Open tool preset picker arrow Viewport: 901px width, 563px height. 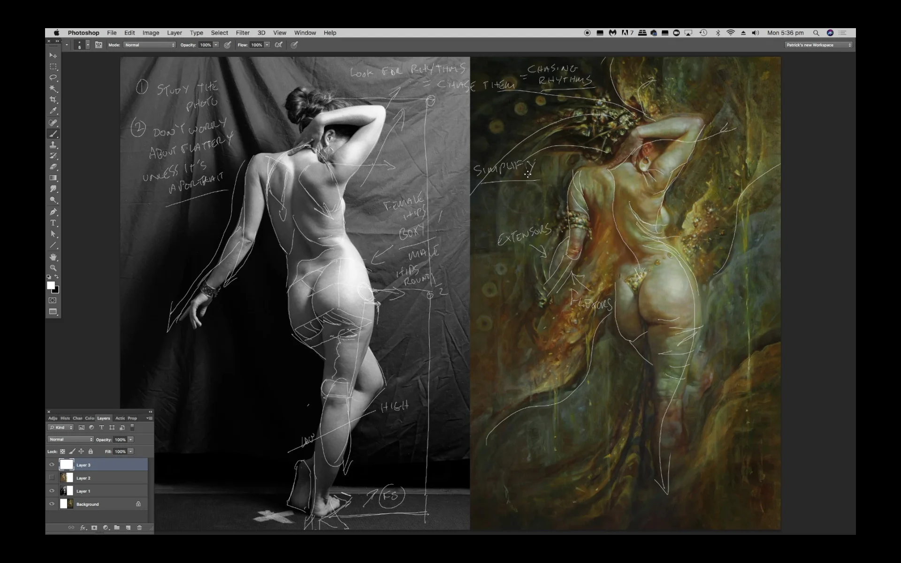[67, 45]
